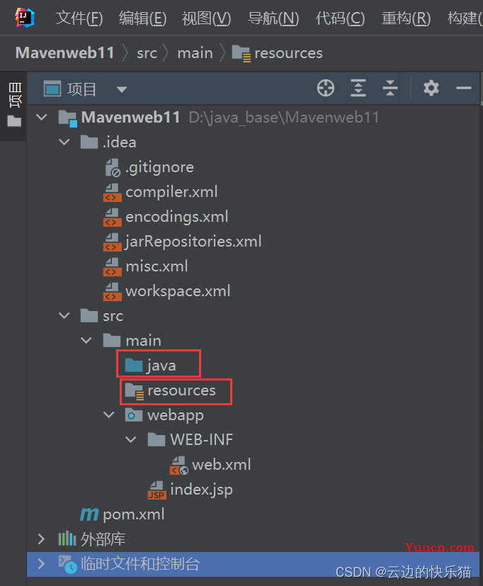Hide the project tool window
This screenshot has width=483, height=586.
464,88
